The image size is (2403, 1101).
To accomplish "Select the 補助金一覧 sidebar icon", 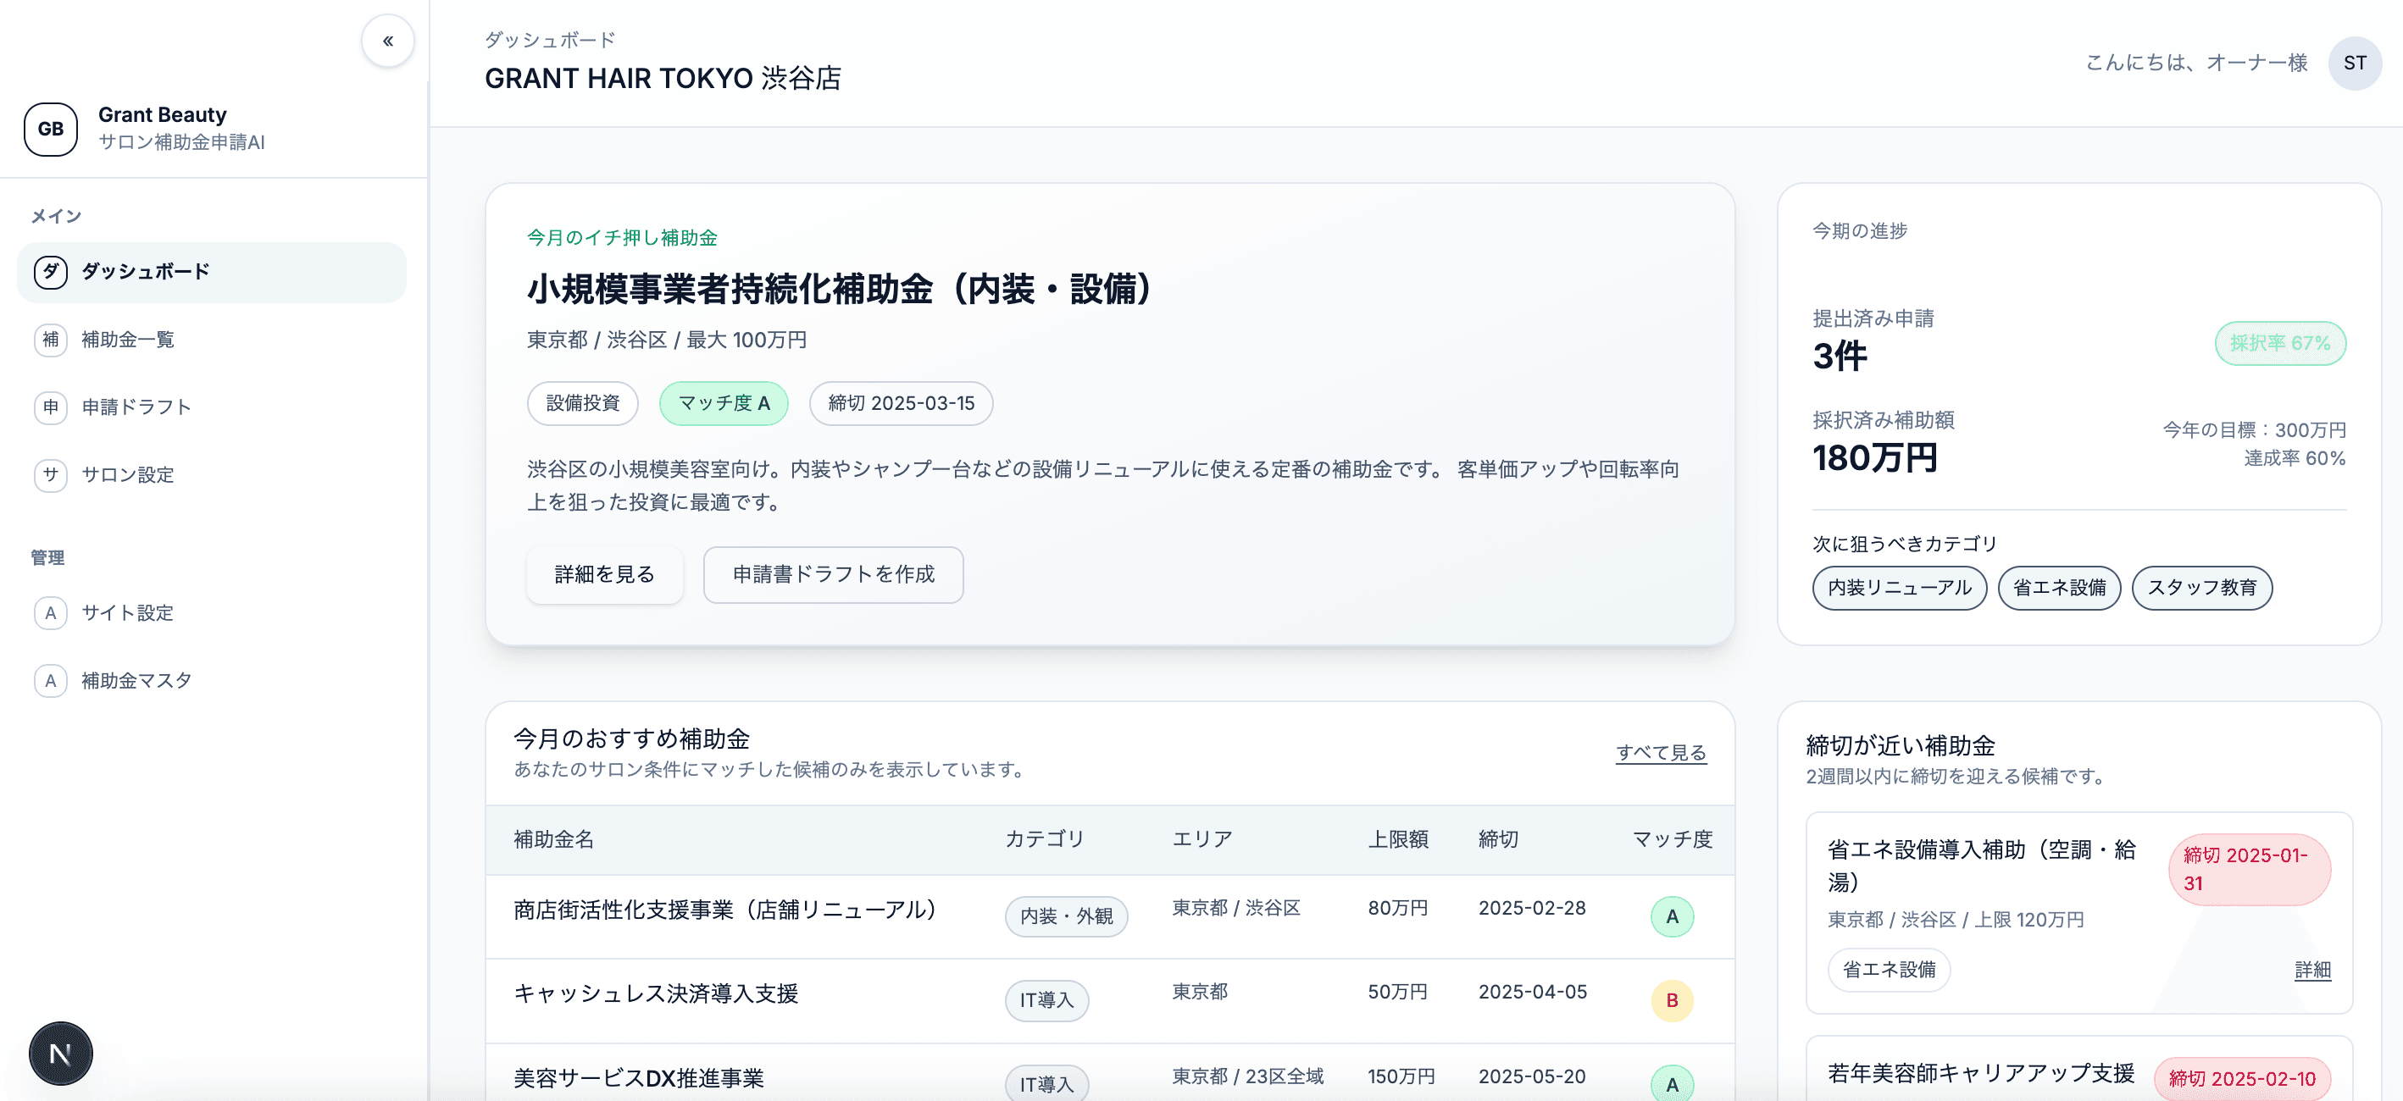I will [x=52, y=340].
